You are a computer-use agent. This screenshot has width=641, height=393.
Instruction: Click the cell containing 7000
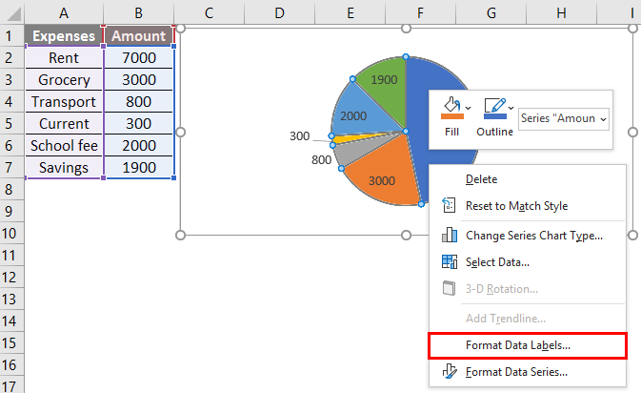(139, 58)
